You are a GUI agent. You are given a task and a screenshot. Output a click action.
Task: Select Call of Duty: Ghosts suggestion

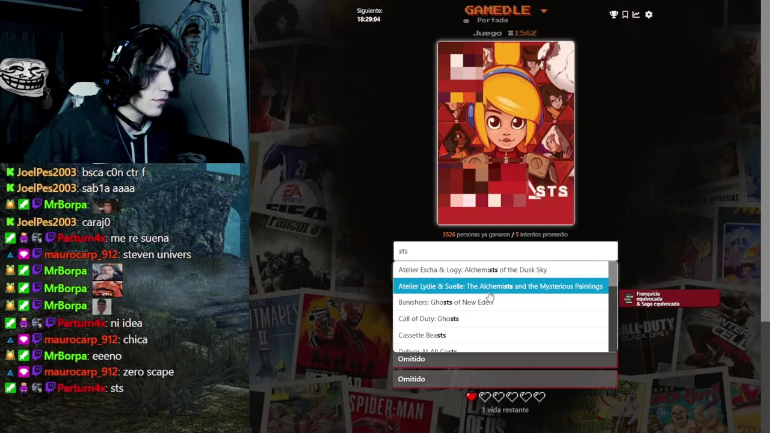pyautogui.click(x=500, y=319)
